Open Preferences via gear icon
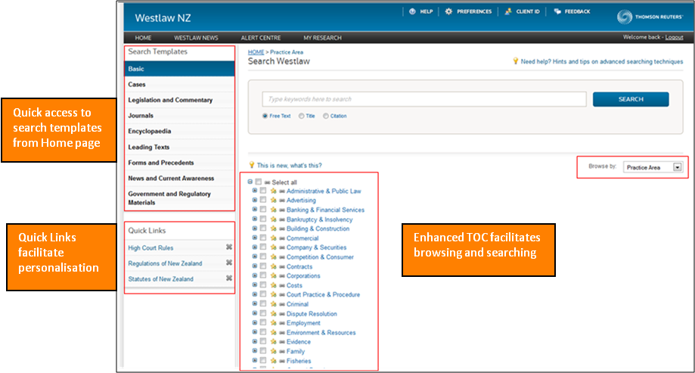 tap(448, 11)
